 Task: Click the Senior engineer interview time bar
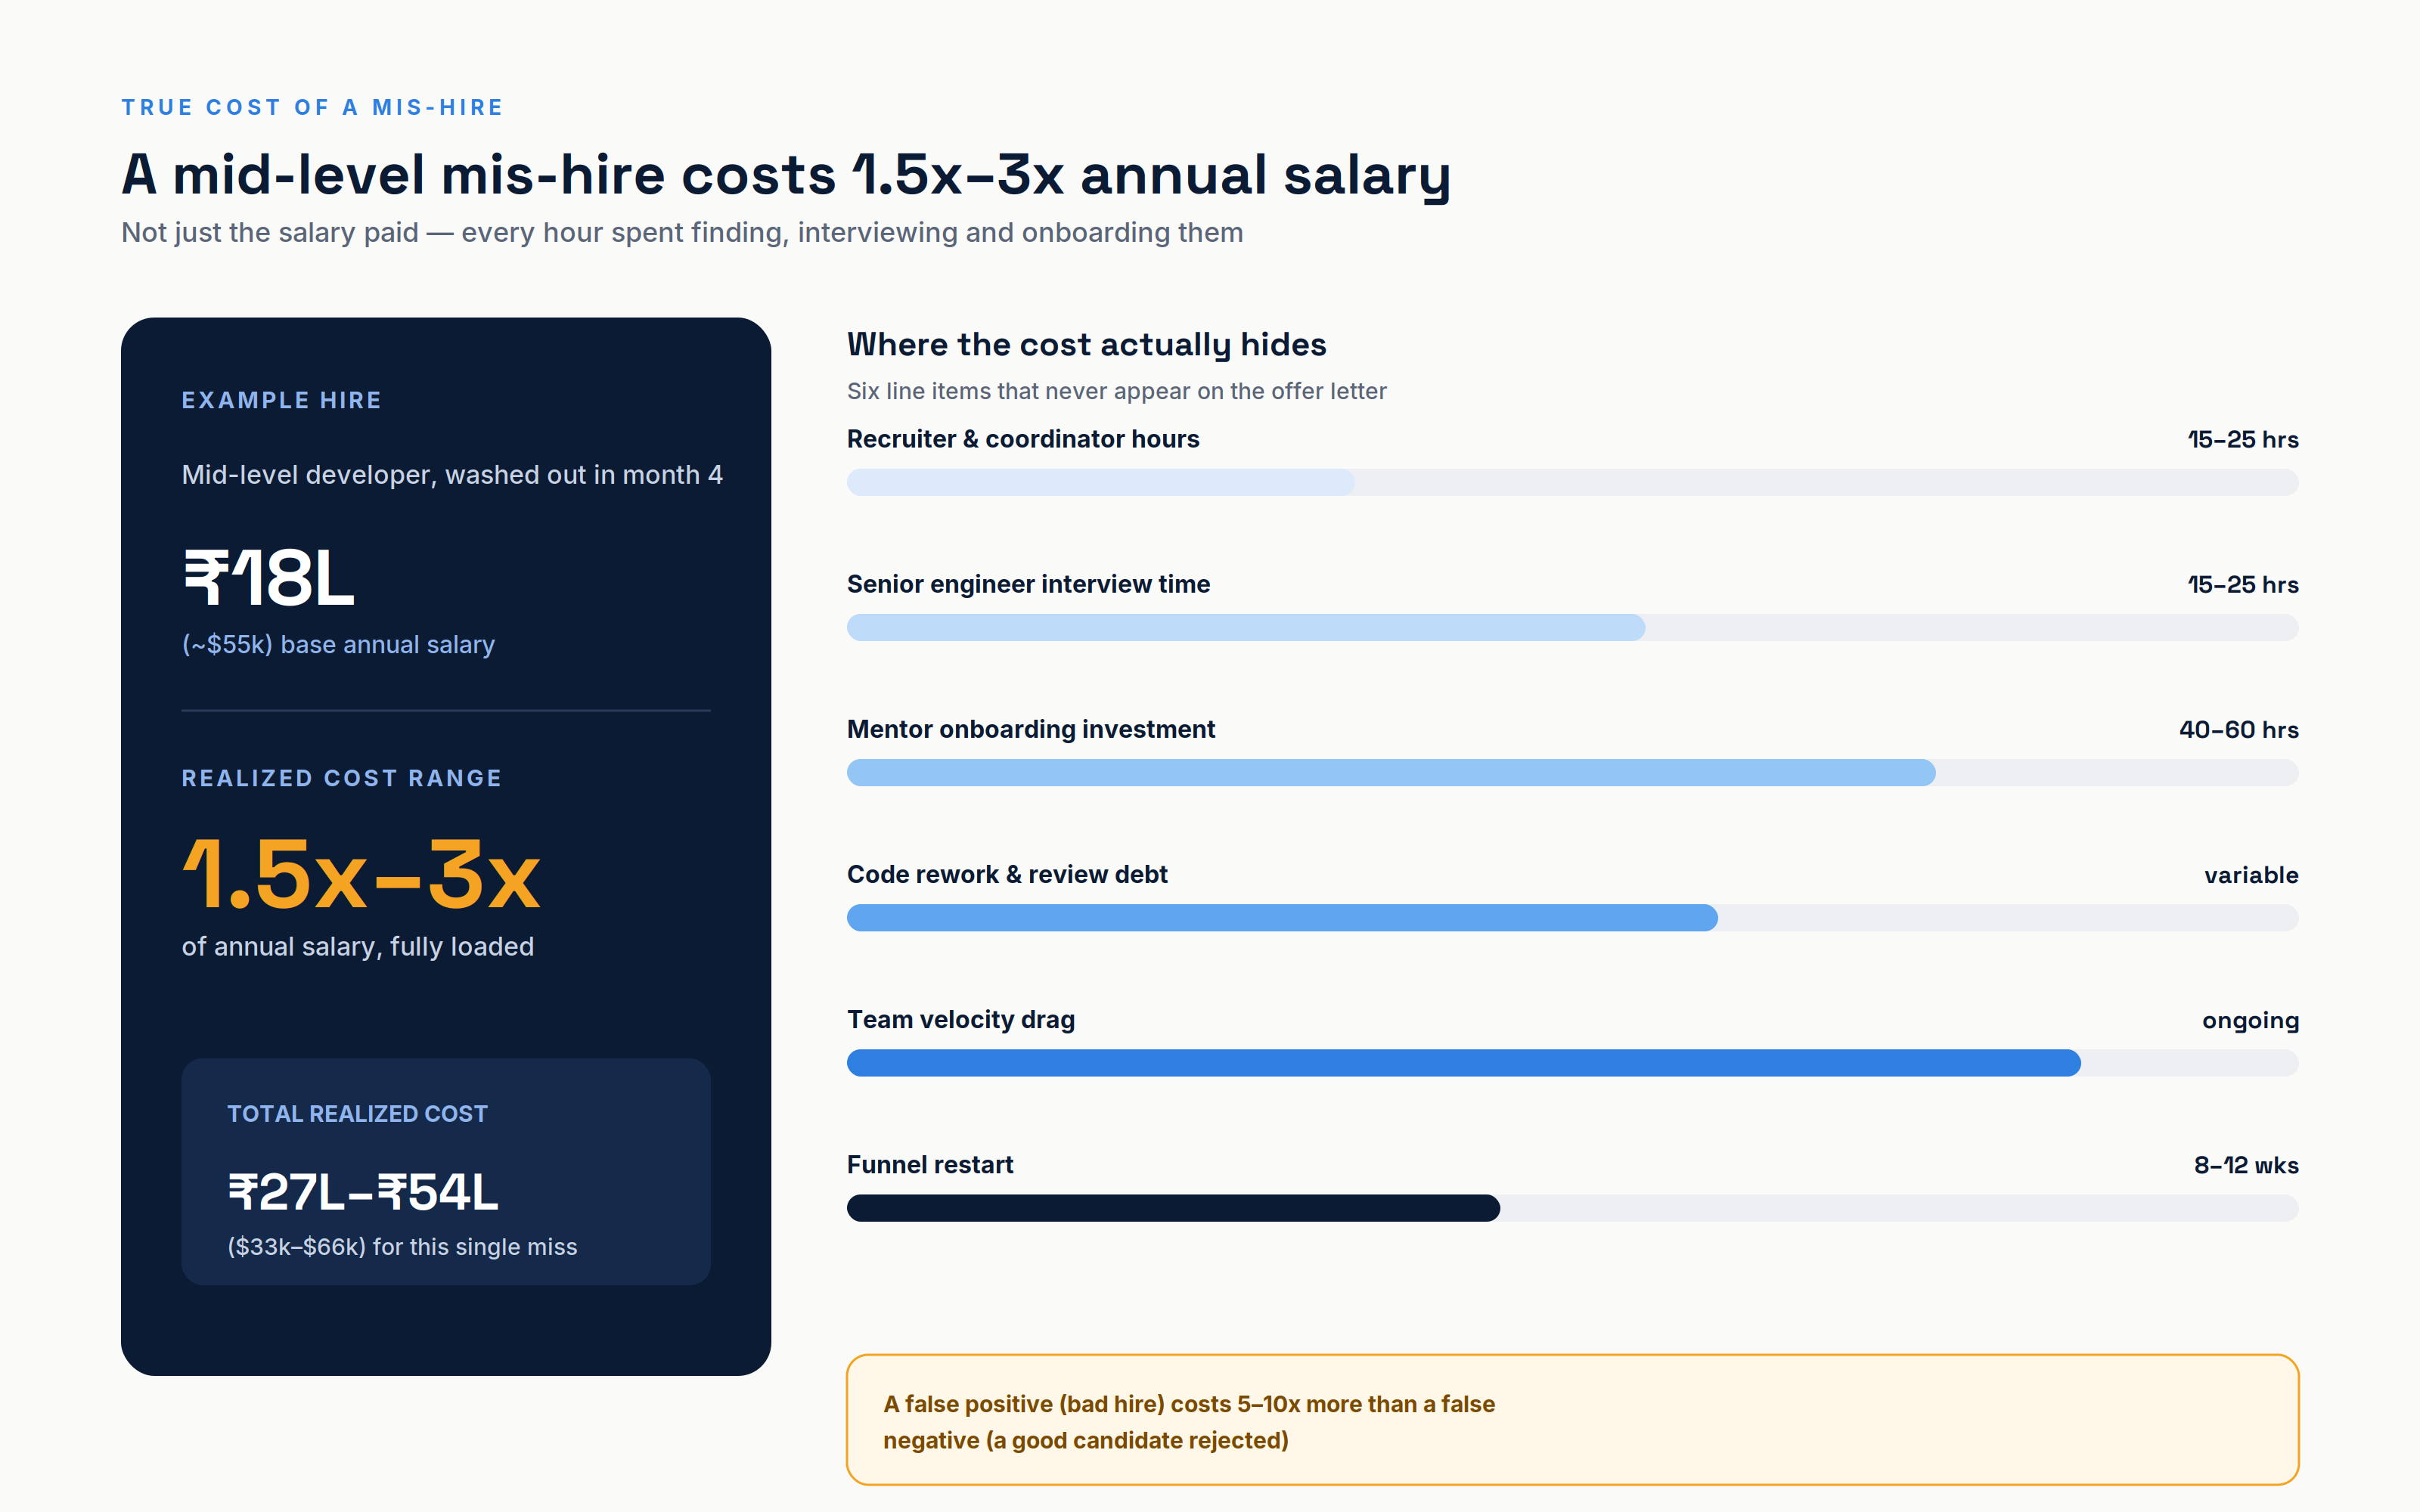[x=1572, y=628]
